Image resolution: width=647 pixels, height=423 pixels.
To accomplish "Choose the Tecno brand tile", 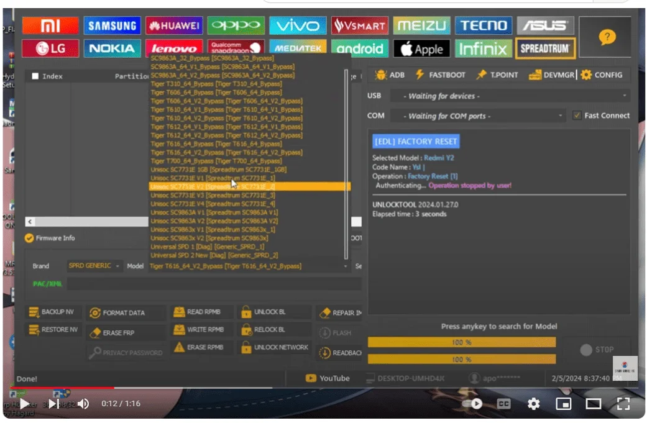I will pos(483,26).
